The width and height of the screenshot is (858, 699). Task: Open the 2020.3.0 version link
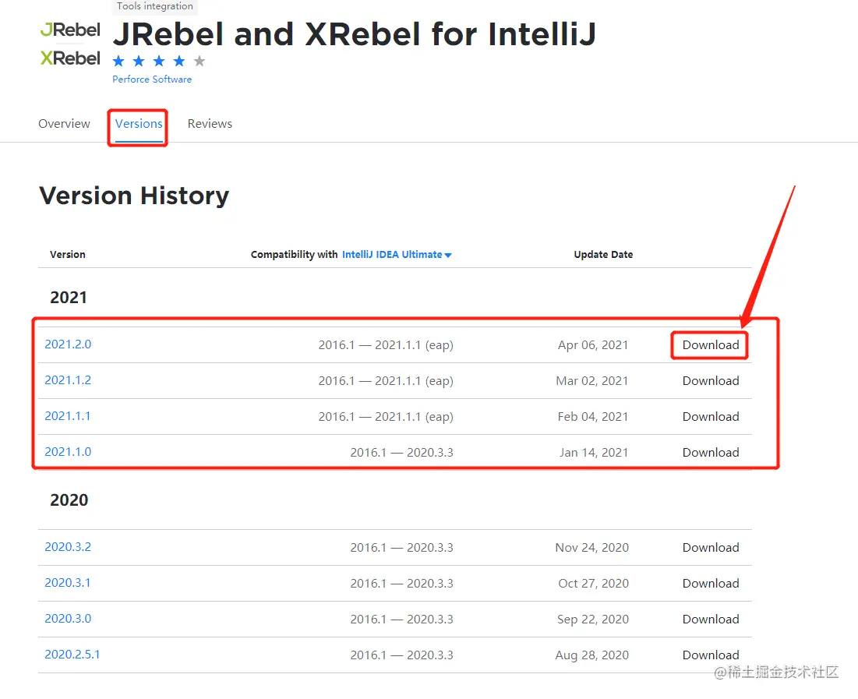[68, 619]
